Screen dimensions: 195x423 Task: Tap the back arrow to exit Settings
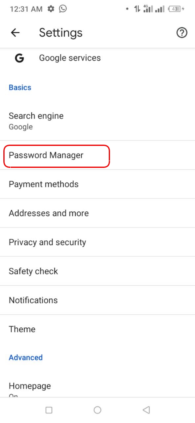[15, 33]
